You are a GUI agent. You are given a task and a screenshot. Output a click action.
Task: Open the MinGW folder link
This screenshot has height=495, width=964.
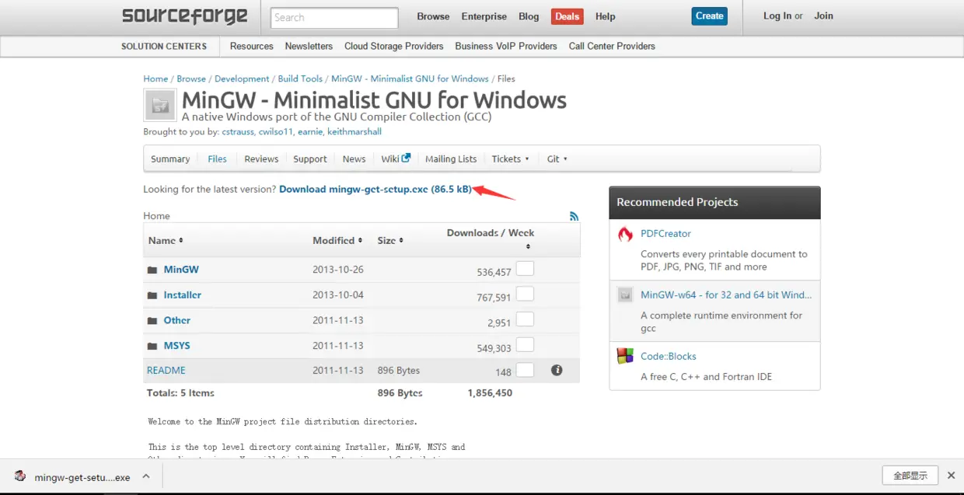pyautogui.click(x=181, y=270)
